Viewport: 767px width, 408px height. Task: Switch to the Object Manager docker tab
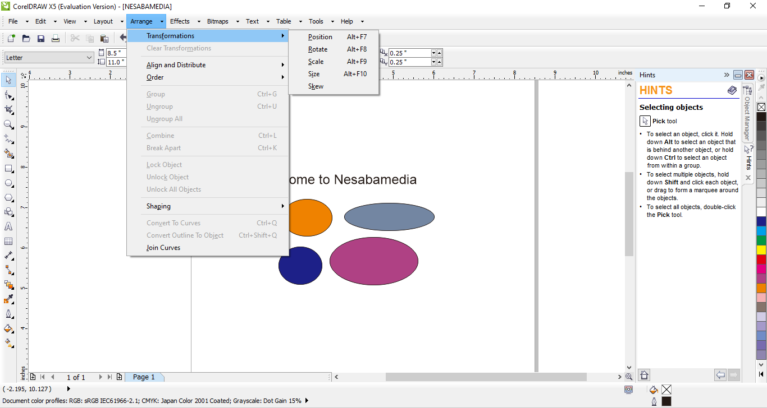tap(747, 117)
